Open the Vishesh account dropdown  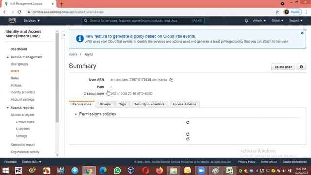259,20
